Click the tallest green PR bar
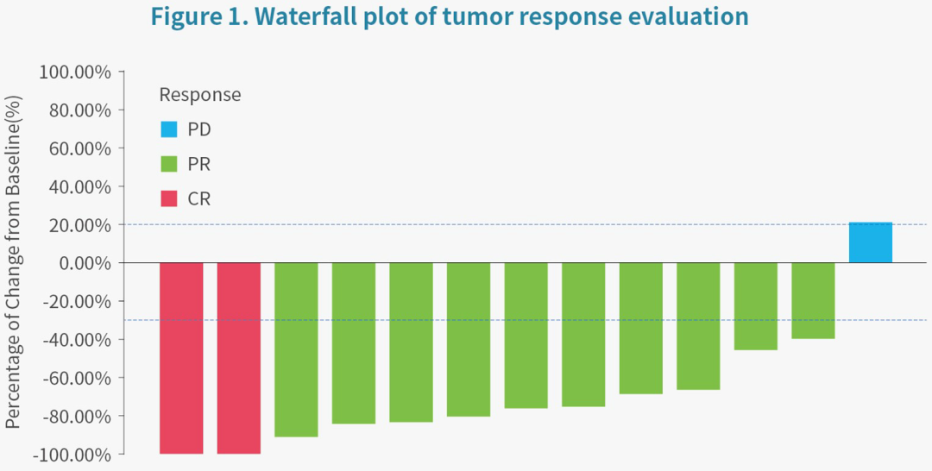The image size is (932, 471). 296,349
